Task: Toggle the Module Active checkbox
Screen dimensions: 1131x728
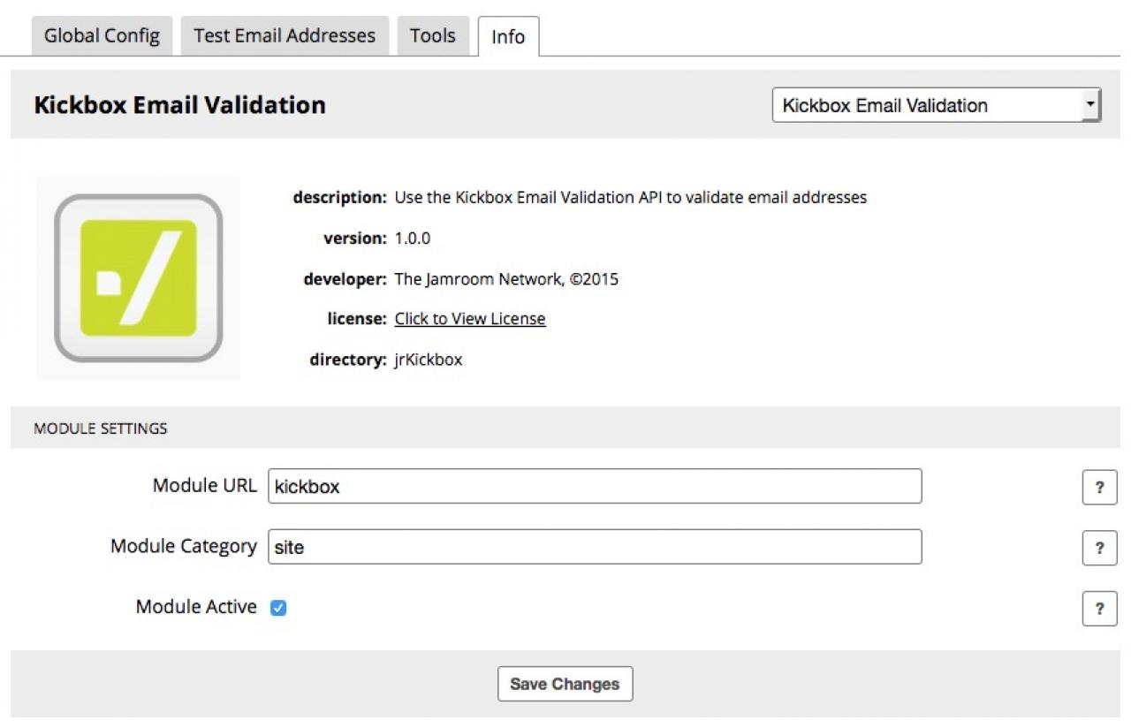Action: point(278,608)
